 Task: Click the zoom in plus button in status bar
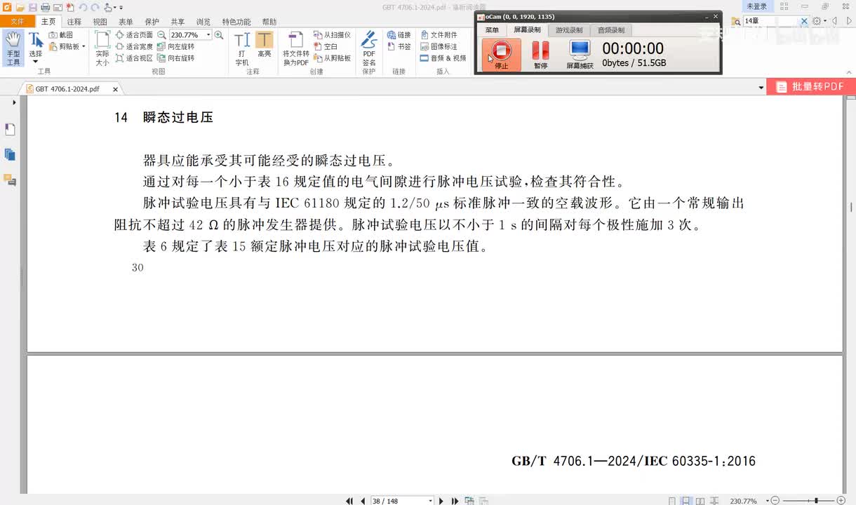[x=841, y=501]
